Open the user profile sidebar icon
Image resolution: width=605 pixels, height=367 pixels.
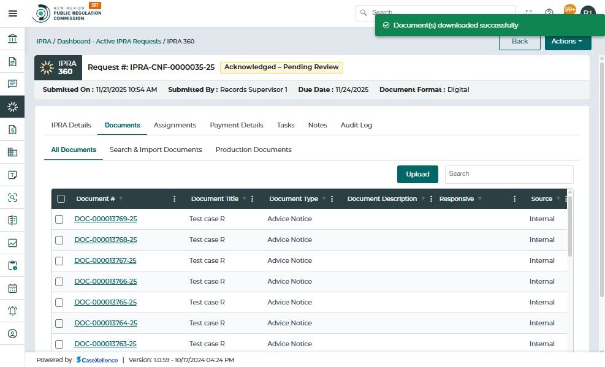coord(12,333)
